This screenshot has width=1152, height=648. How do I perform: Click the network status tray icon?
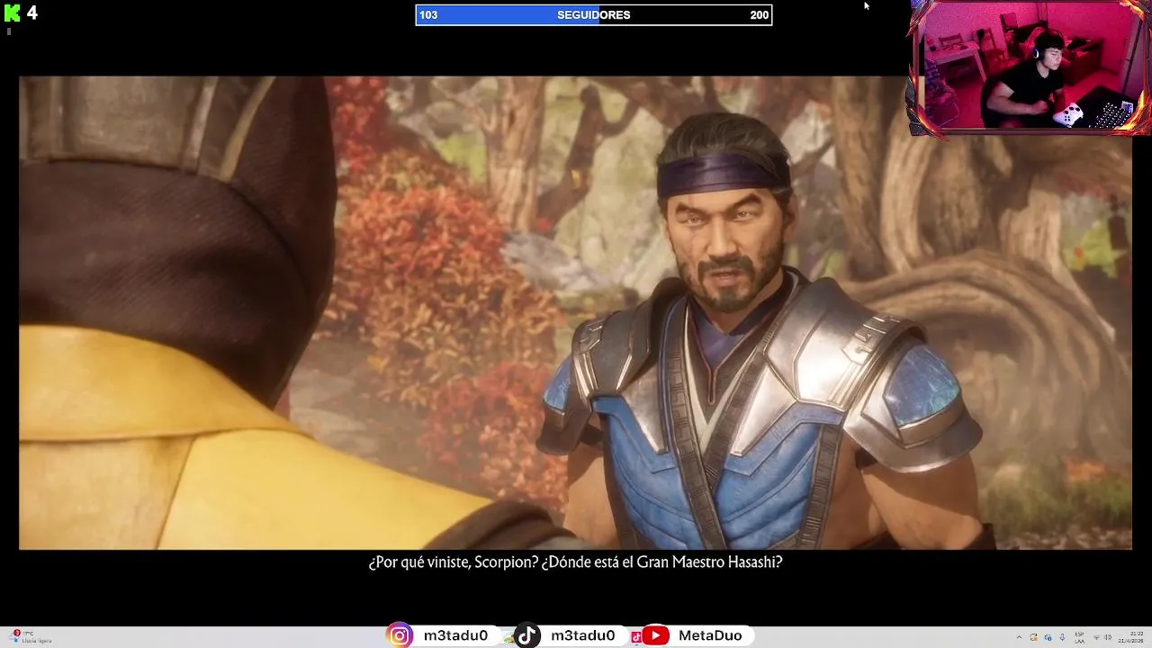pos(1096,637)
